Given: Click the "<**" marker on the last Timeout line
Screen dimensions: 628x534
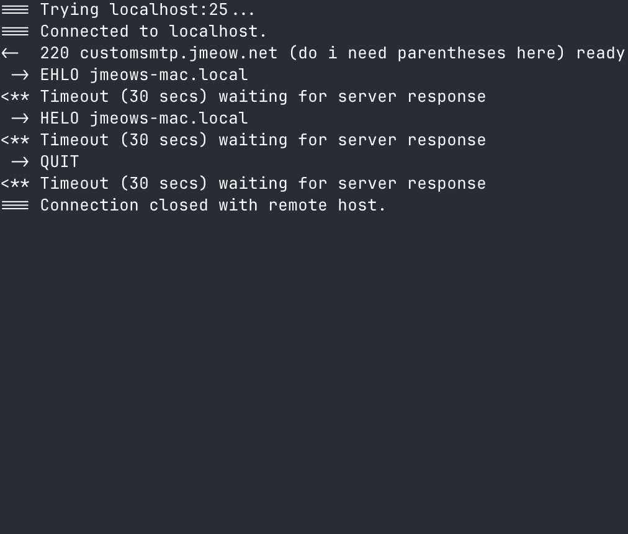Looking at the screenshot, I should [x=15, y=184].
